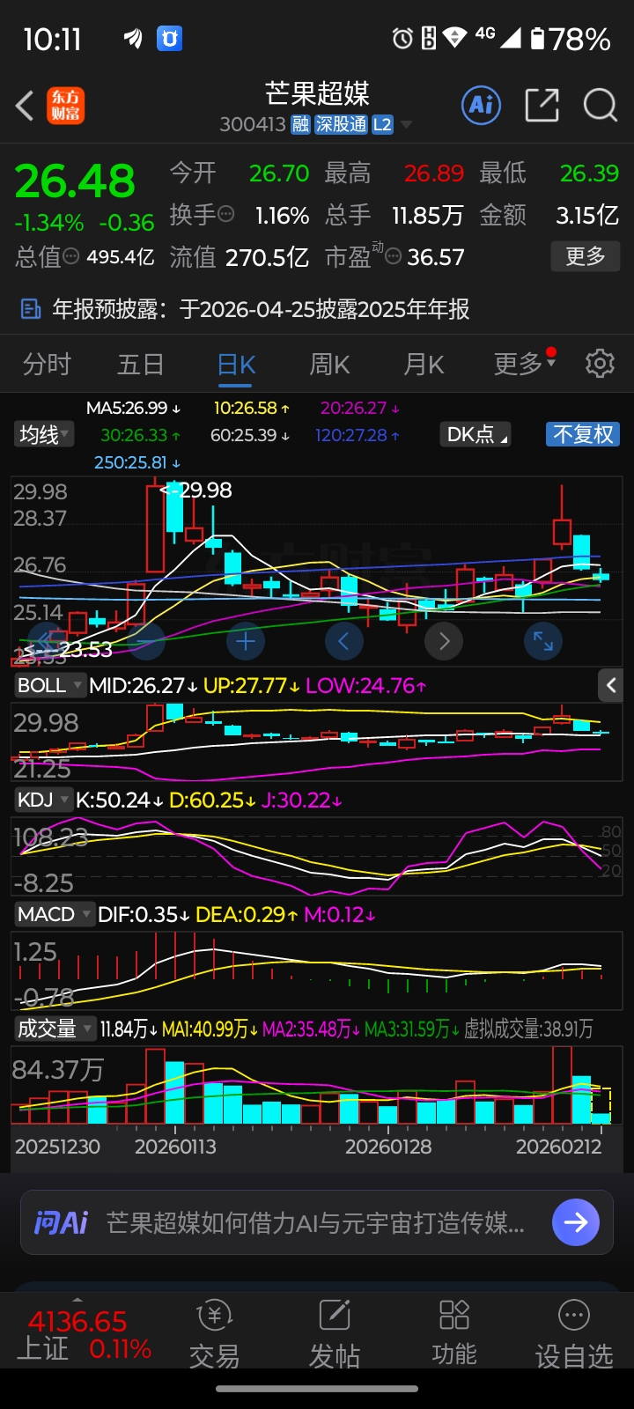The image size is (634, 1409).
Task: Select the 日K tab
Action: click(236, 364)
